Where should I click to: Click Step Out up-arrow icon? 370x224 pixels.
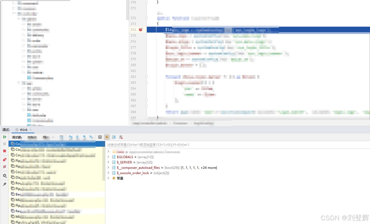click(x=84, y=137)
